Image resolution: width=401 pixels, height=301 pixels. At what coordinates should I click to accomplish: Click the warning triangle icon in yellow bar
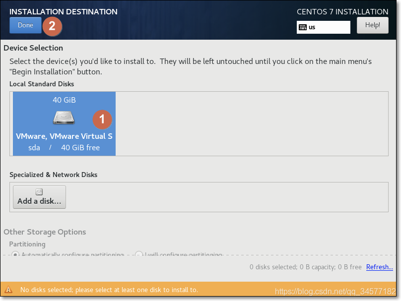(x=8, y=290)
